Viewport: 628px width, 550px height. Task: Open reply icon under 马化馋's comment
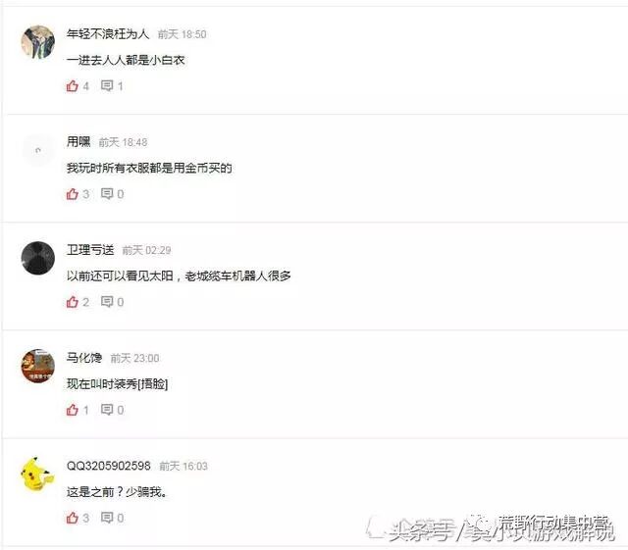(107, 410)
